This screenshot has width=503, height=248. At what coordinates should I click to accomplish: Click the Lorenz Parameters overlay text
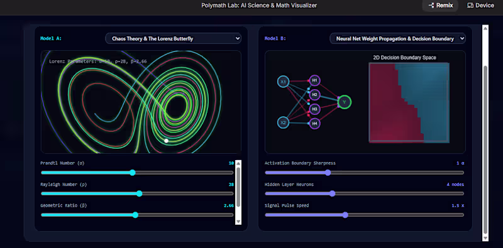coord(98,61)
